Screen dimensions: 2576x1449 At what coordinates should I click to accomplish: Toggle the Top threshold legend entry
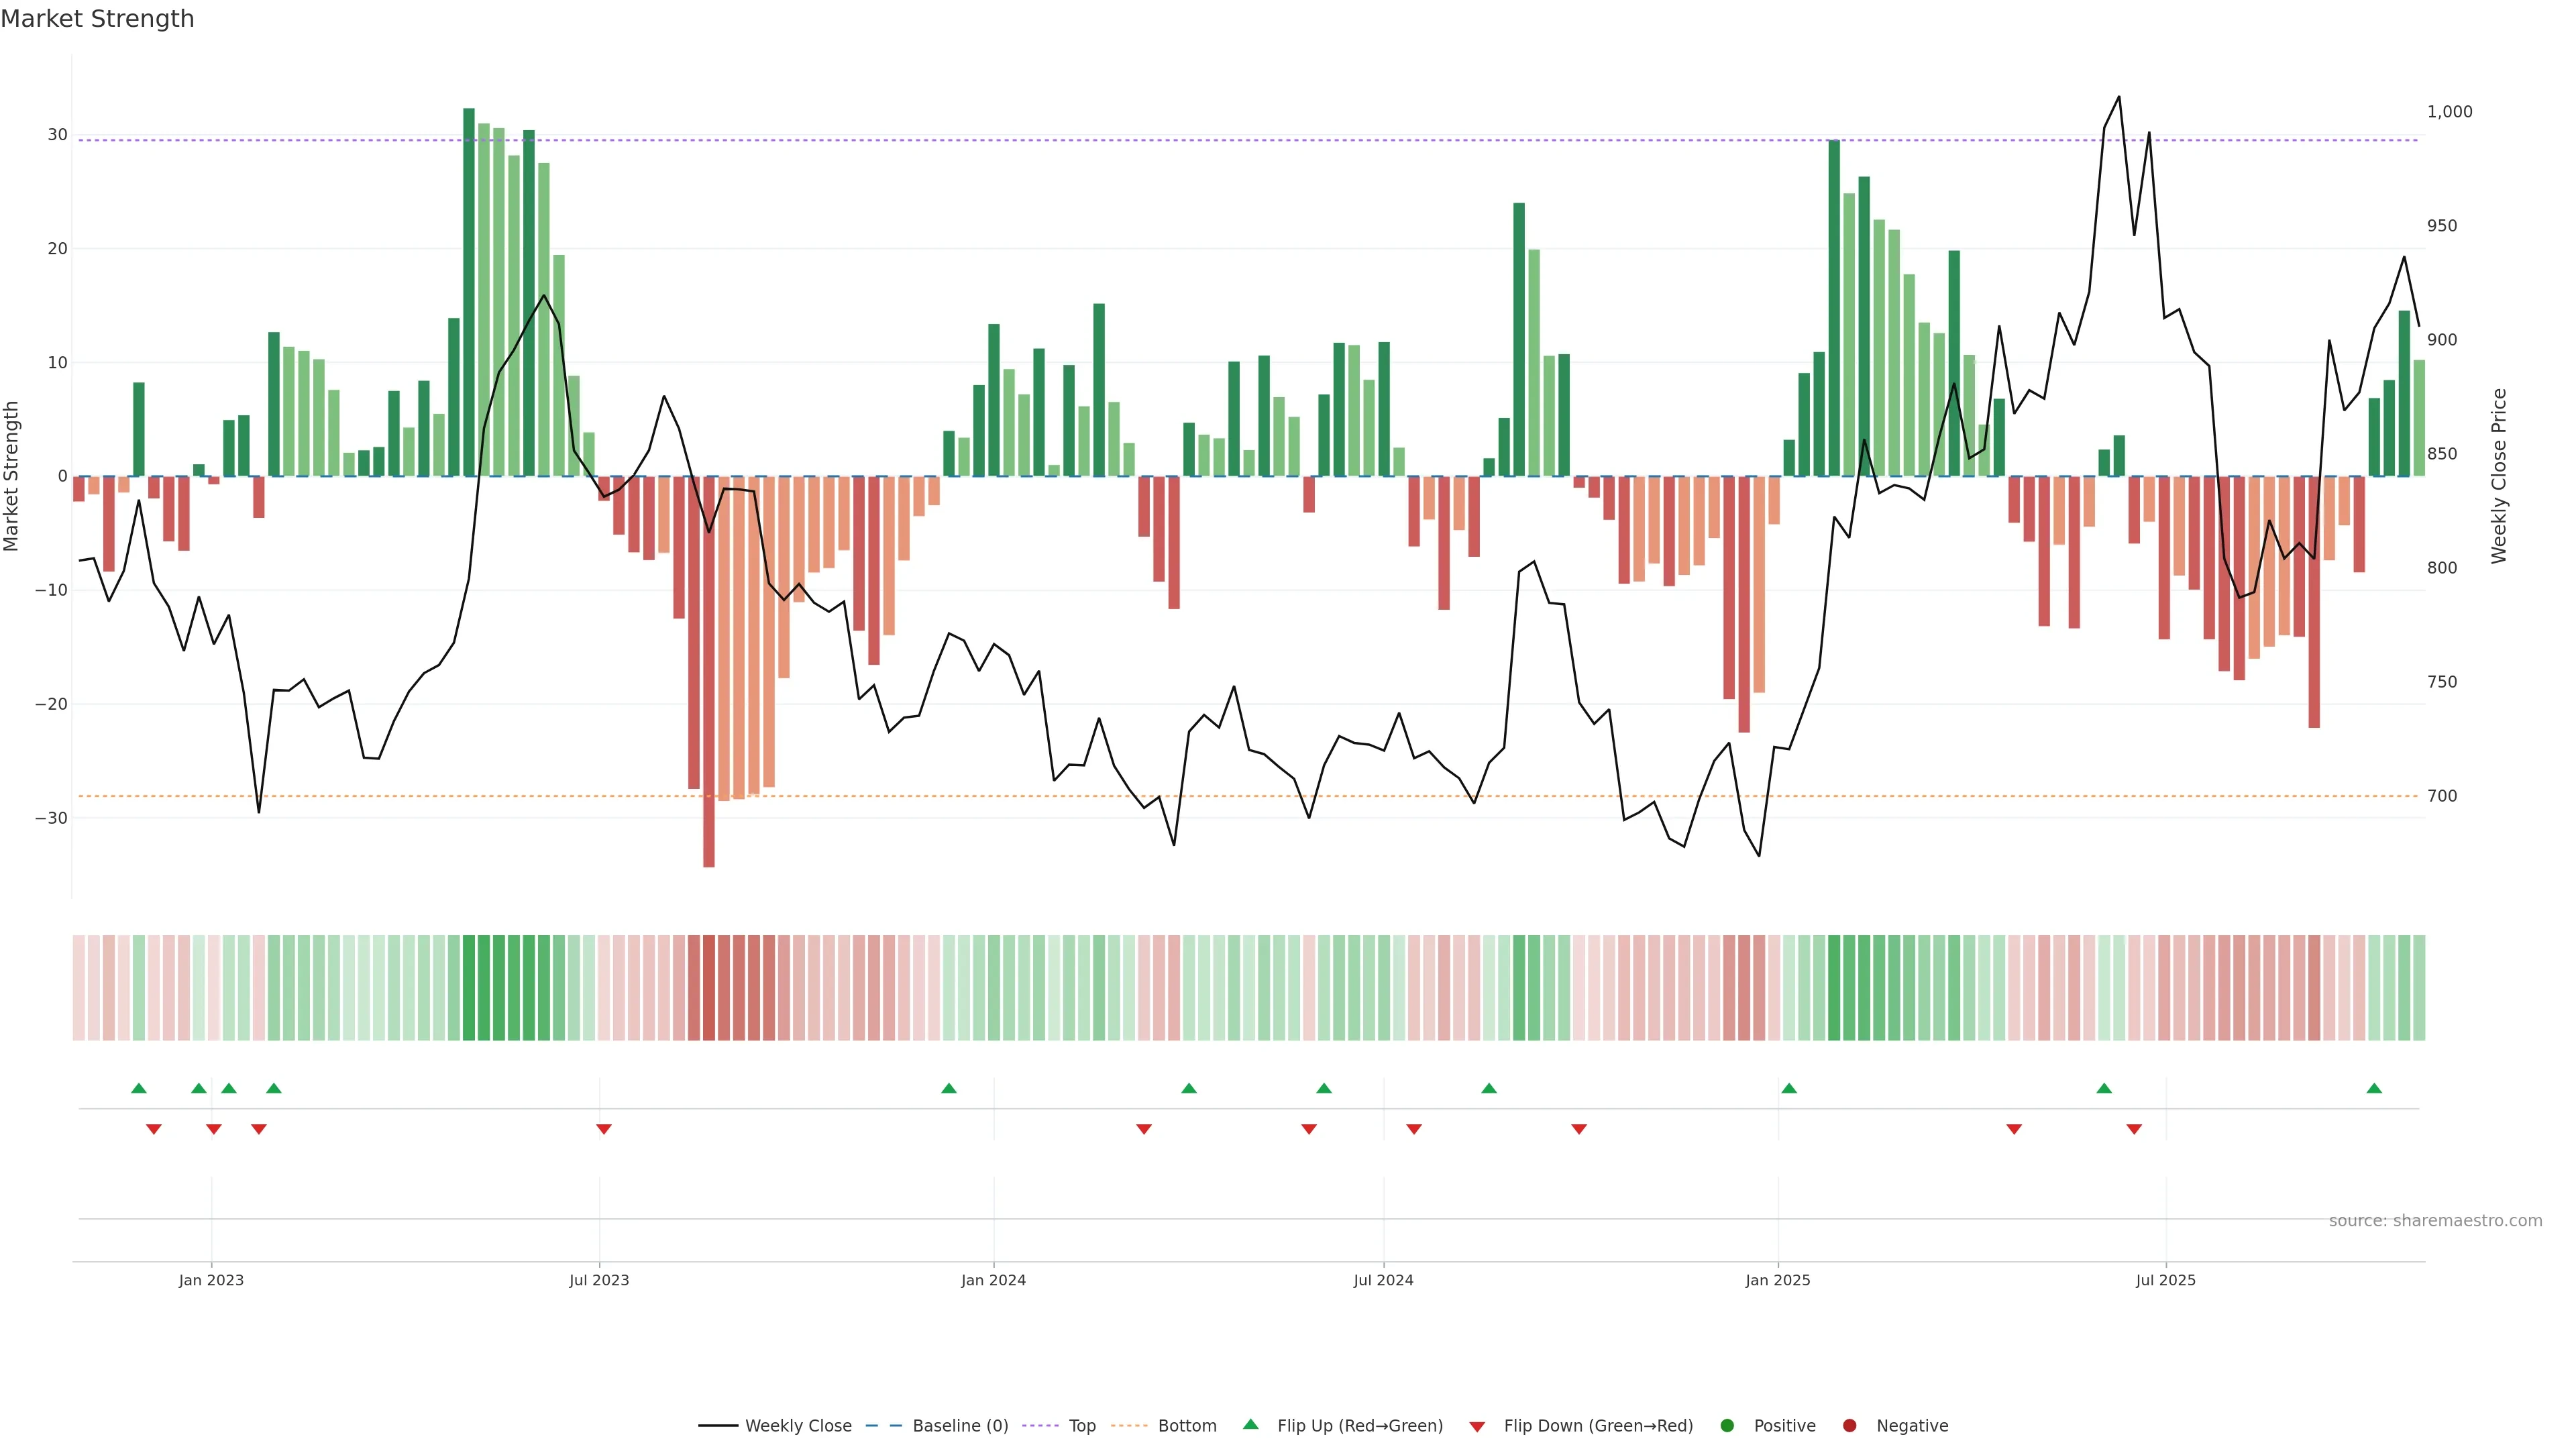pos(1082,1426)
